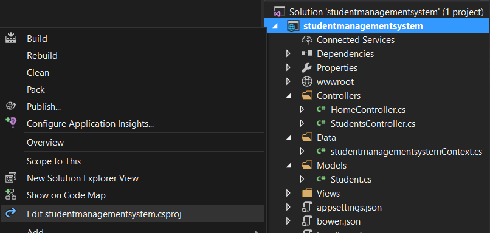Screen dimensions: 490x233
Task: Open the Overview menu entry
Action: pos(46,143)
